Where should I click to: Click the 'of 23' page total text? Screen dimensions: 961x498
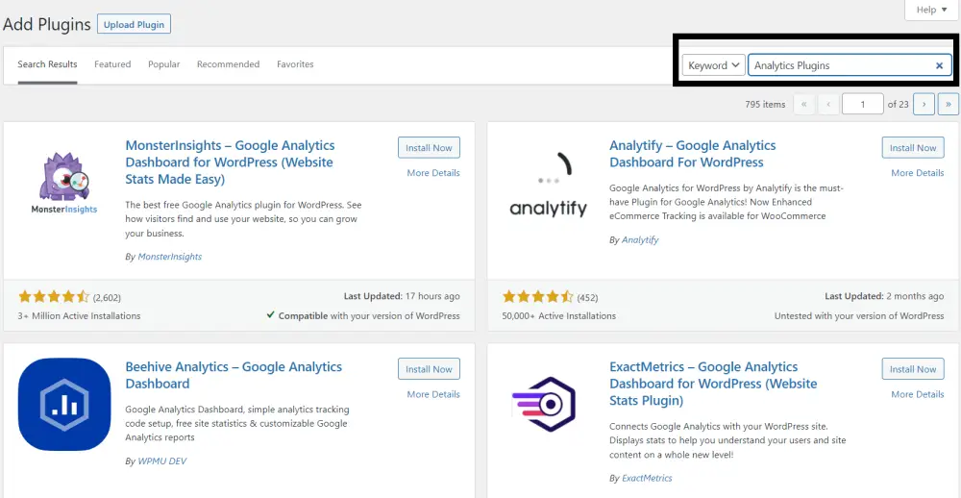pos(898,104)
